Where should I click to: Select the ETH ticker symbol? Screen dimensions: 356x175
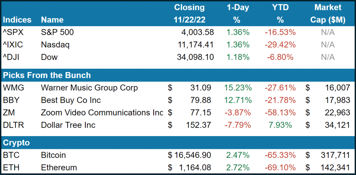(x=11, y=168)
